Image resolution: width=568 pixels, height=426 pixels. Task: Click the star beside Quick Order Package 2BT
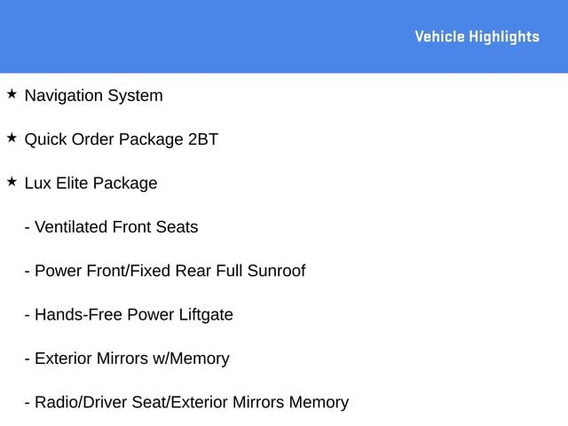(12, 138)
